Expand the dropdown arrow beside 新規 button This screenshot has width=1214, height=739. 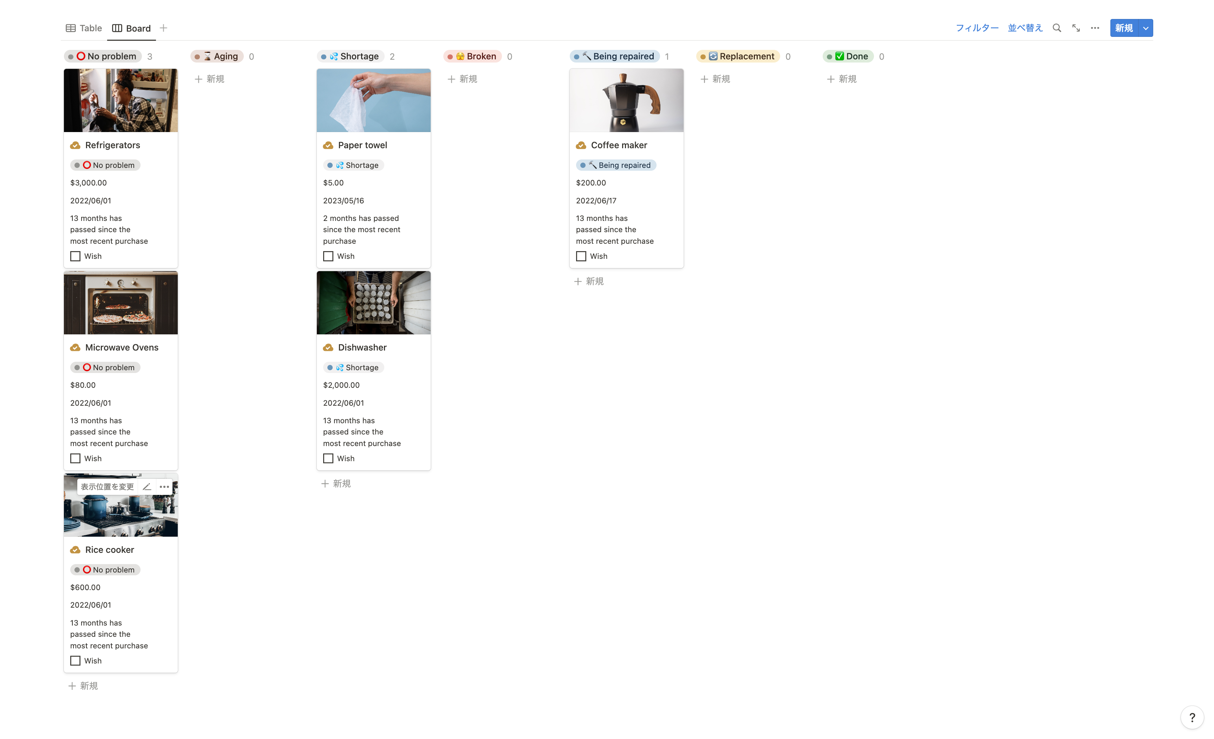pos(1146,28)
